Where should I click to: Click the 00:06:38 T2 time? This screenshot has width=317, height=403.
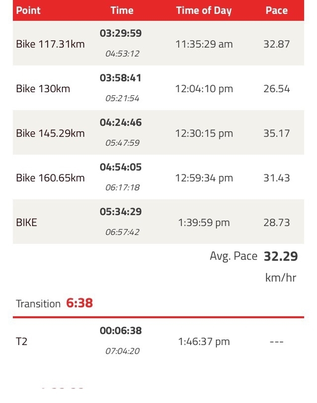[121, 330]
